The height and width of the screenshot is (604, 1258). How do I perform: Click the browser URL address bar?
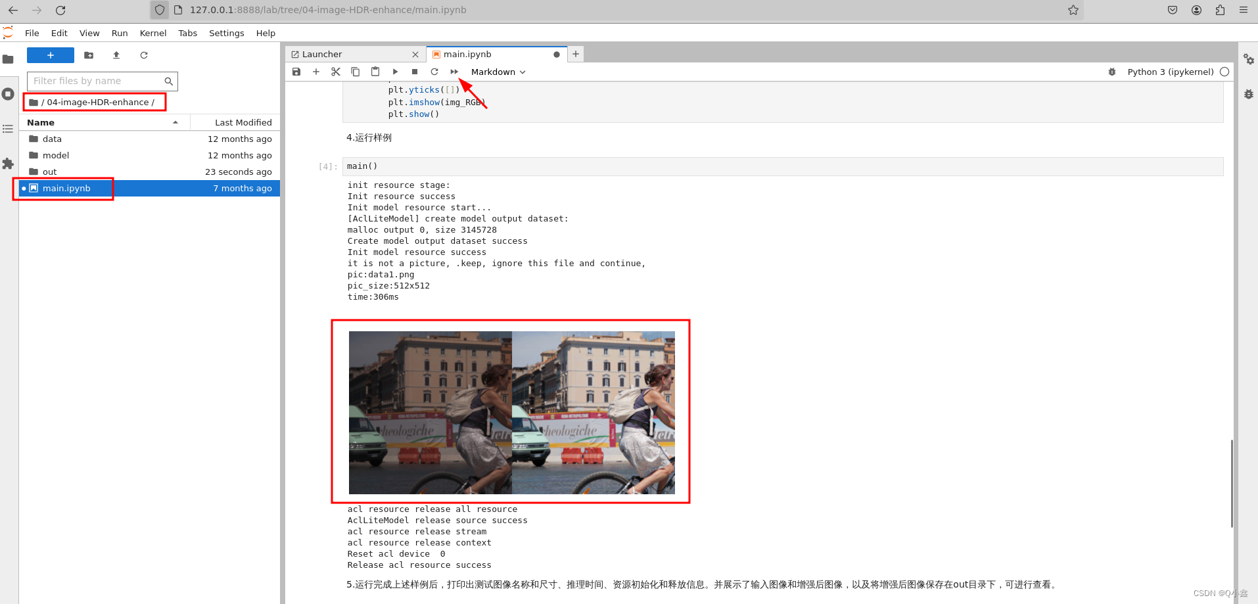coord(618,10)
